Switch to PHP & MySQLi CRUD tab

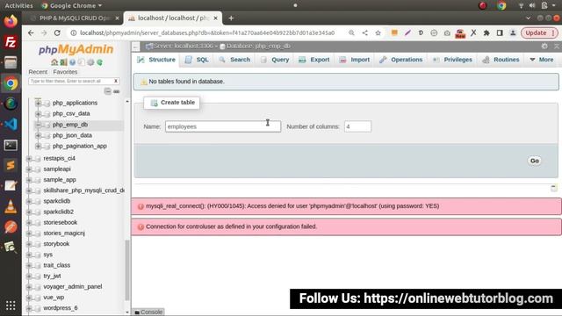(x=74, y=18)
